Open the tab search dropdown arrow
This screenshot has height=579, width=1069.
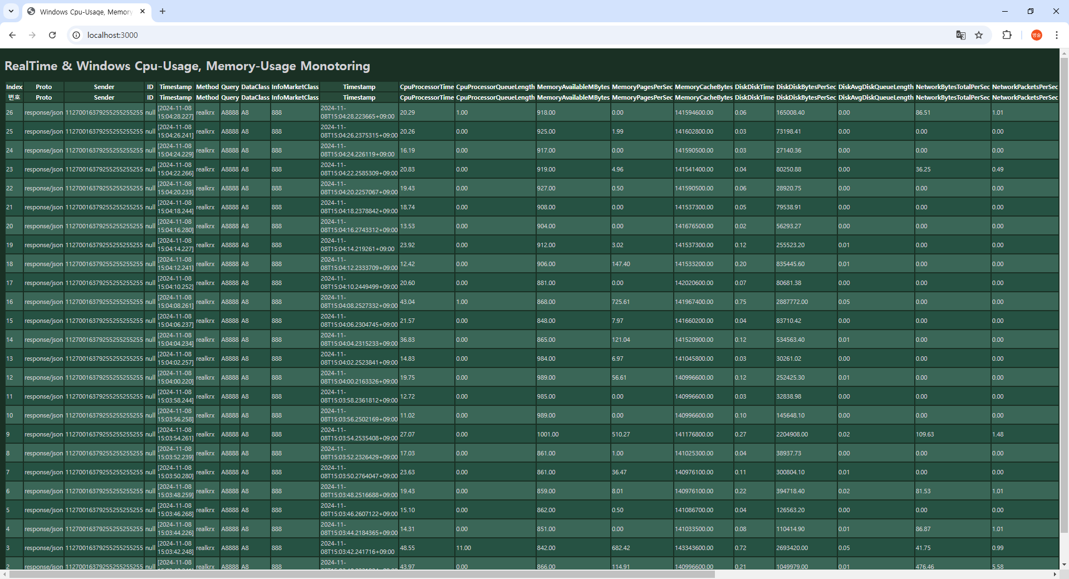pyautogui.click(x=11, y=11)
